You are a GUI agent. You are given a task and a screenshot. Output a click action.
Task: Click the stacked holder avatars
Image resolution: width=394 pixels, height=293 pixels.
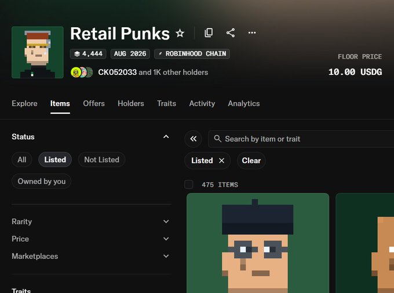[x=82, y=73]
